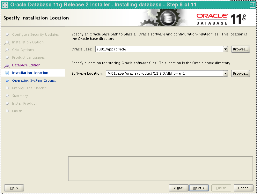257x194 pixels.
Task: Click the Oracle Base label
Action: [82, 49]
